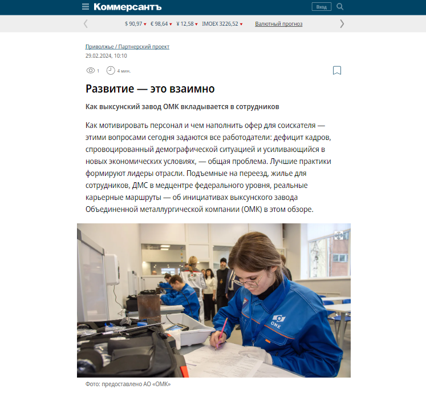Click the yuan rate ¥ 12,58

click(187, 23)
